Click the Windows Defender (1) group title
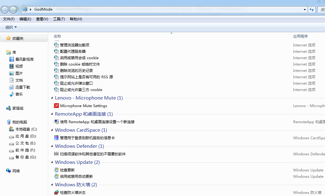This screenshot has height=196, width=325. coord(80,146)
